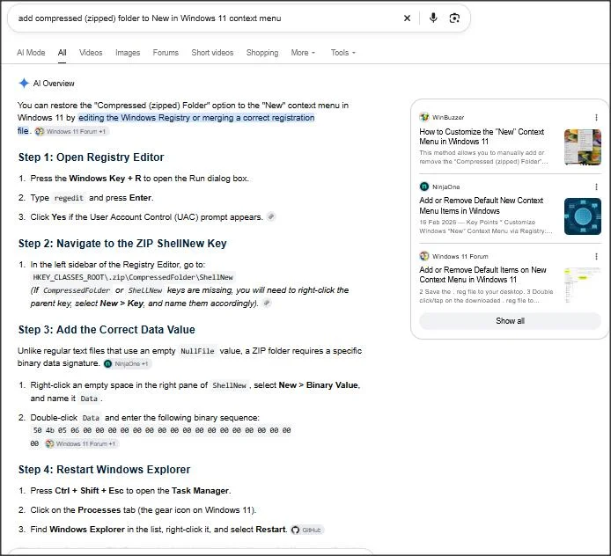The height and width of the screenshot is (556, 611).
Task: Open Google Lens camera search icon
Action: pos(454,18)
